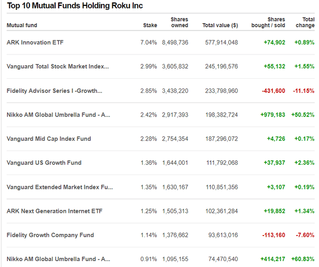Click the Top 10 Mutual Funds heading
The width and height of the screenshot is (319, 267).
pyautogui.click(x=75, y=6)
